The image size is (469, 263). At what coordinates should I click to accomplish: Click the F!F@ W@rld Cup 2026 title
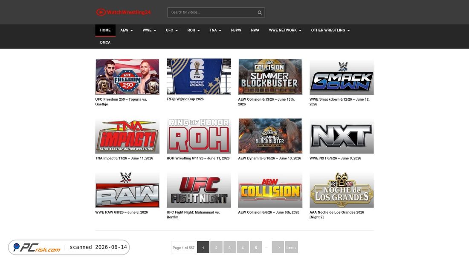pos(185,99)
